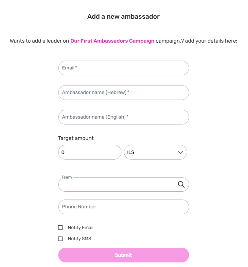This screenshot has height=267, width=248.
Task: Click the Notify Email label text
Action: (80, 227)
